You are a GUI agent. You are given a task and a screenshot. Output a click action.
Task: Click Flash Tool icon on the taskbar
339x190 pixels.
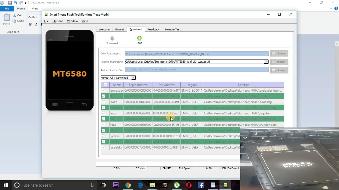[225, 185]
